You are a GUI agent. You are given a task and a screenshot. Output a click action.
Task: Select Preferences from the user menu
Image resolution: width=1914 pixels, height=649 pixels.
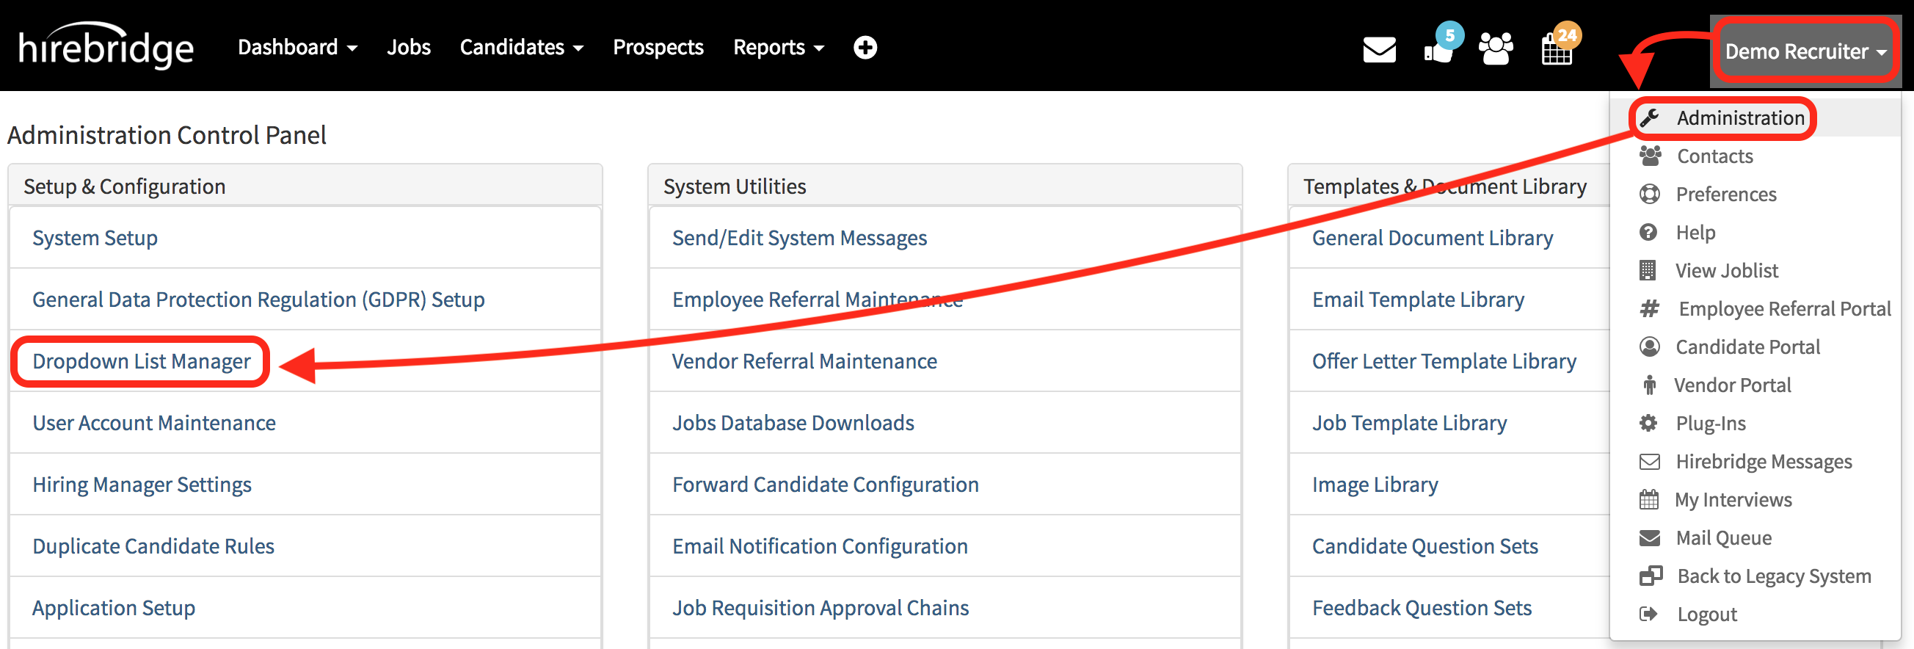(1725, 194)
